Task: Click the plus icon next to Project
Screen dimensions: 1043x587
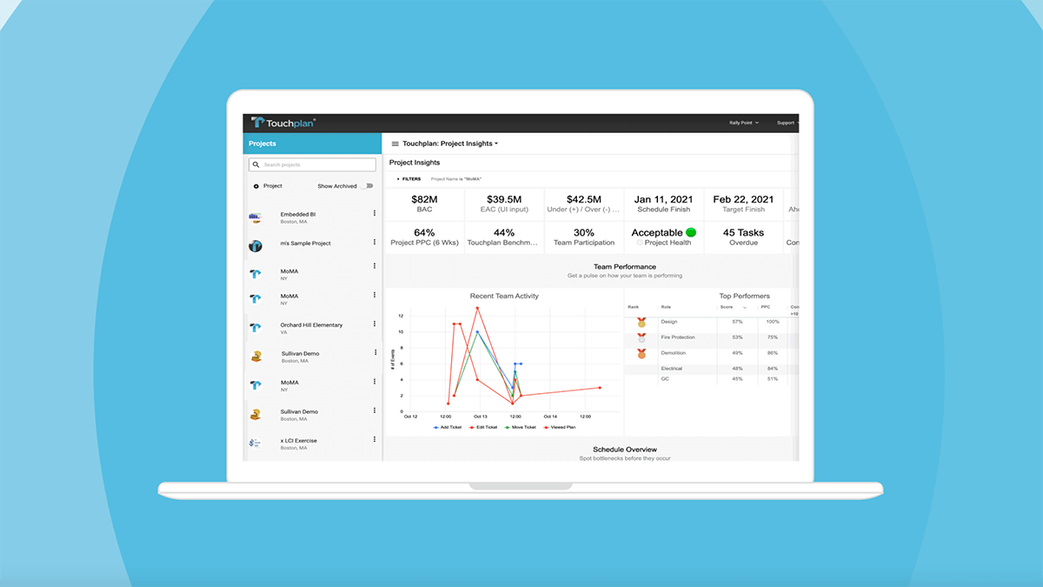Action: (256, 186)
